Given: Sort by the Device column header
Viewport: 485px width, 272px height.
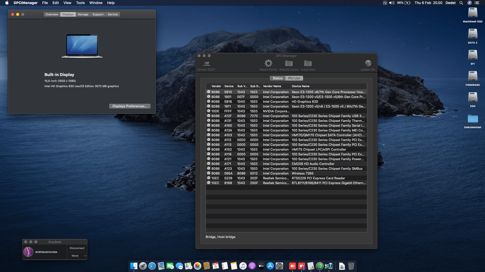Looking at the screenshot, I should click(x=229, y=86).
